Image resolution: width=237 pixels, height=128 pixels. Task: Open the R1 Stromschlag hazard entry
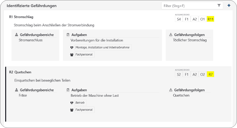pyautogui.click(x=21, y=17)
